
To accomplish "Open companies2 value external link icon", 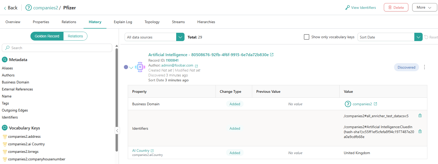I will tap(375, 104).
